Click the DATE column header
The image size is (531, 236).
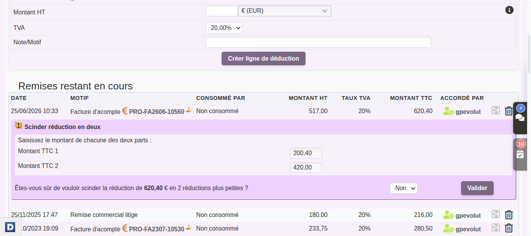tap(19, 98)
